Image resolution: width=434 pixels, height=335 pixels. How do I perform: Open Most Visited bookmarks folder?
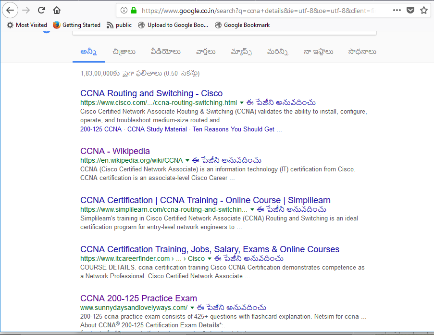27,25
